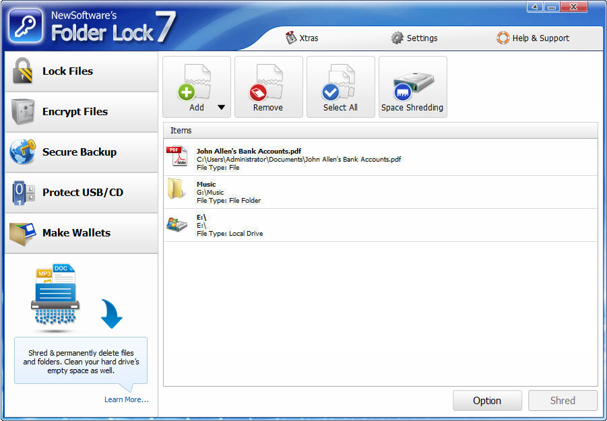Viewport: 607px width, 421px height.
Task: Click the Help & Support lifebuoy icon
Action: (503, 38)
